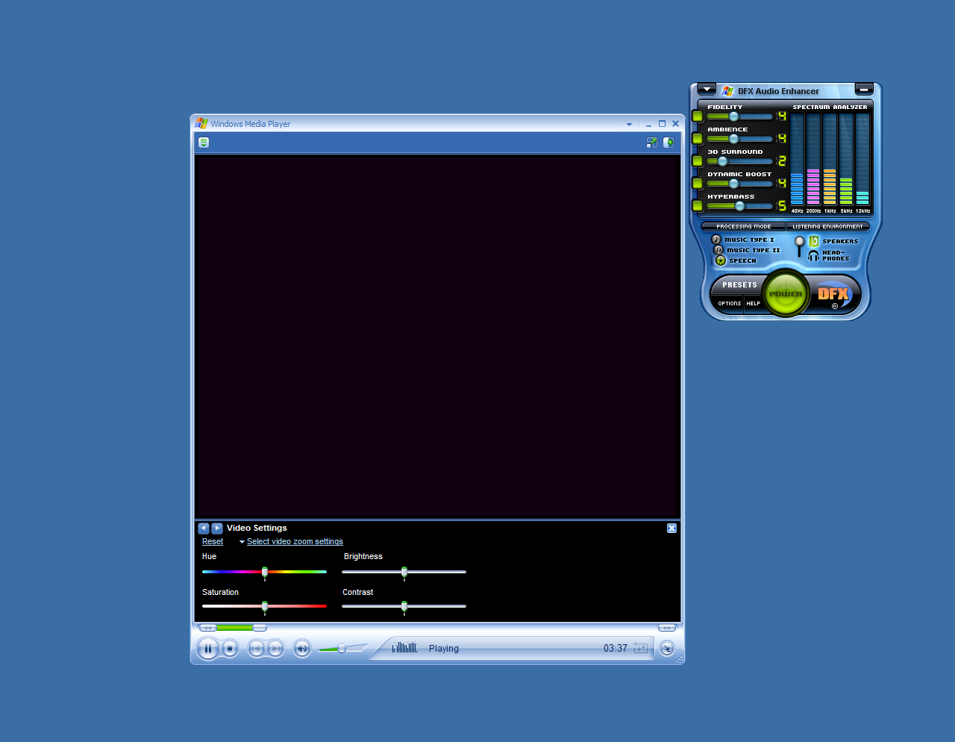Click the DFX logo icon
Screen dimensions: 955x742
(833, 294)
